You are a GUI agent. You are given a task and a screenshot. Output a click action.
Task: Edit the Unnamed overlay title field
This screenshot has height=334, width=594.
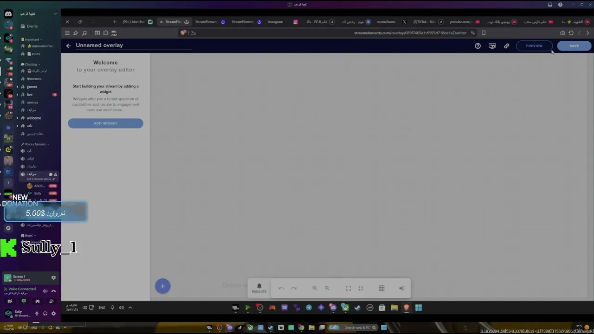pyautogui.click(x=134, y=45)
